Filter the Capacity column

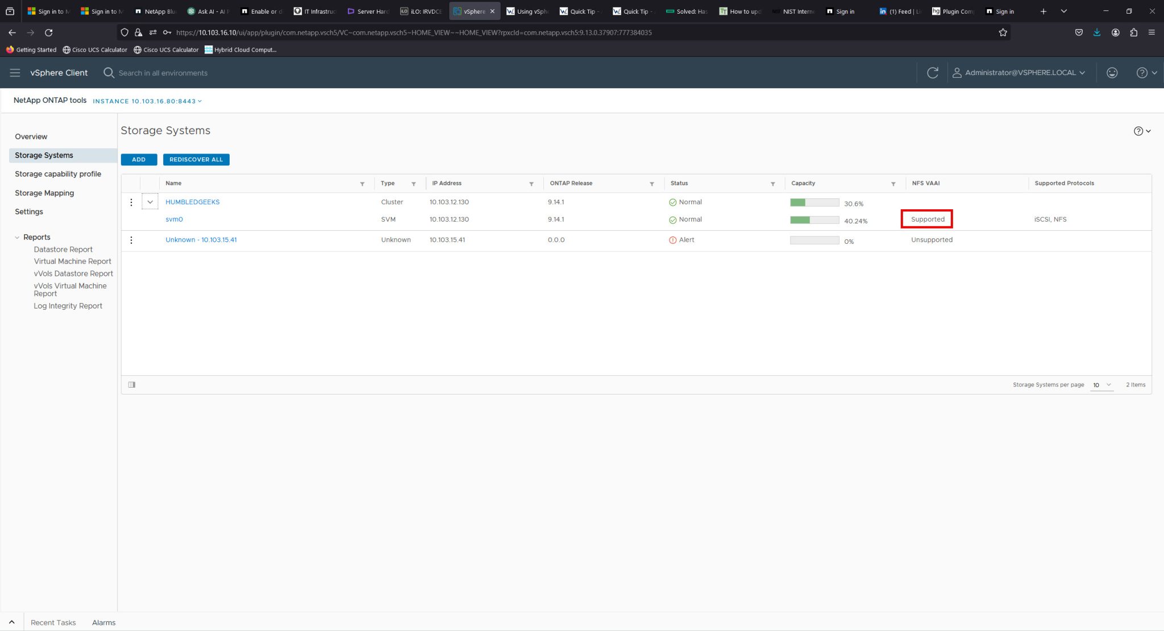point(892,184)
